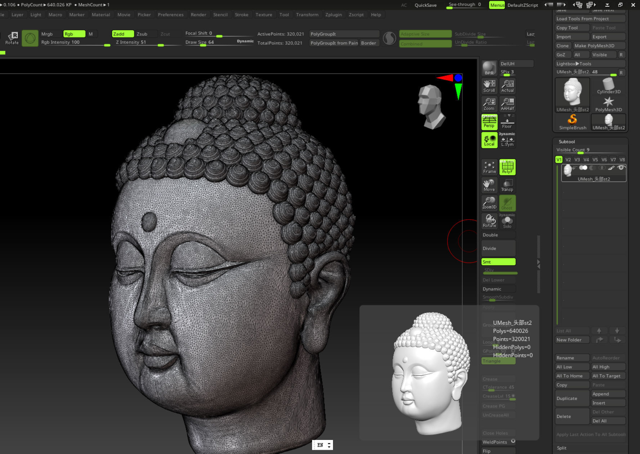
Task: Expand the Split section
Action: click(561, 448)
